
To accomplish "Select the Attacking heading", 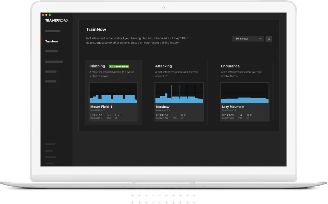I will click(164, 66).
